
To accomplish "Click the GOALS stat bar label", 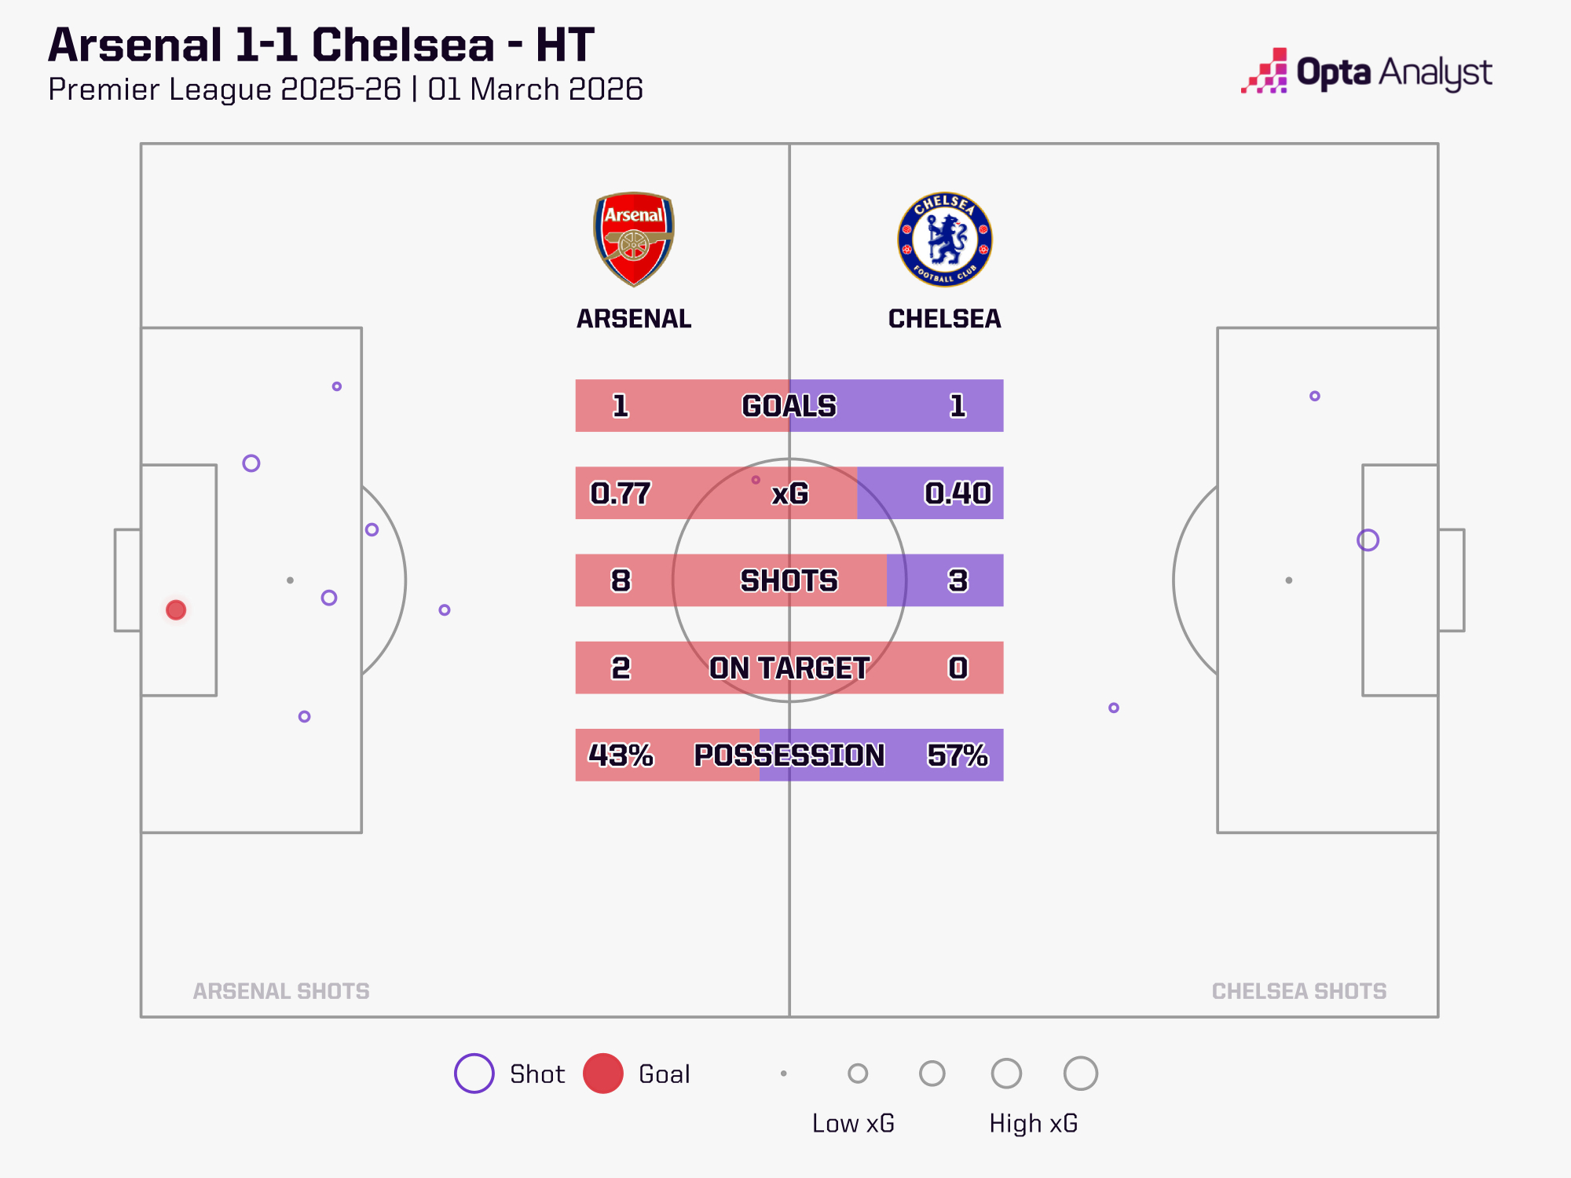I will click(789, 406).
